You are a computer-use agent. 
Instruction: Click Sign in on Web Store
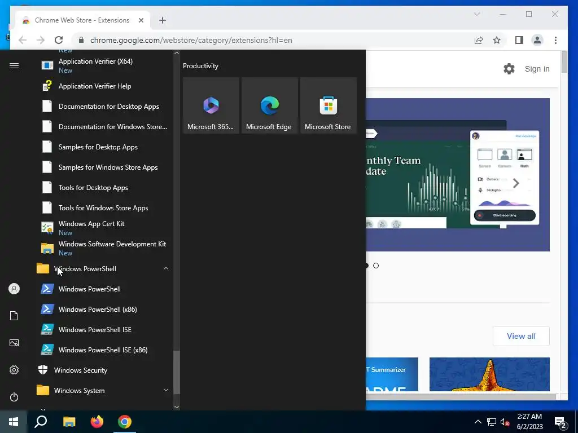point(537,69)
